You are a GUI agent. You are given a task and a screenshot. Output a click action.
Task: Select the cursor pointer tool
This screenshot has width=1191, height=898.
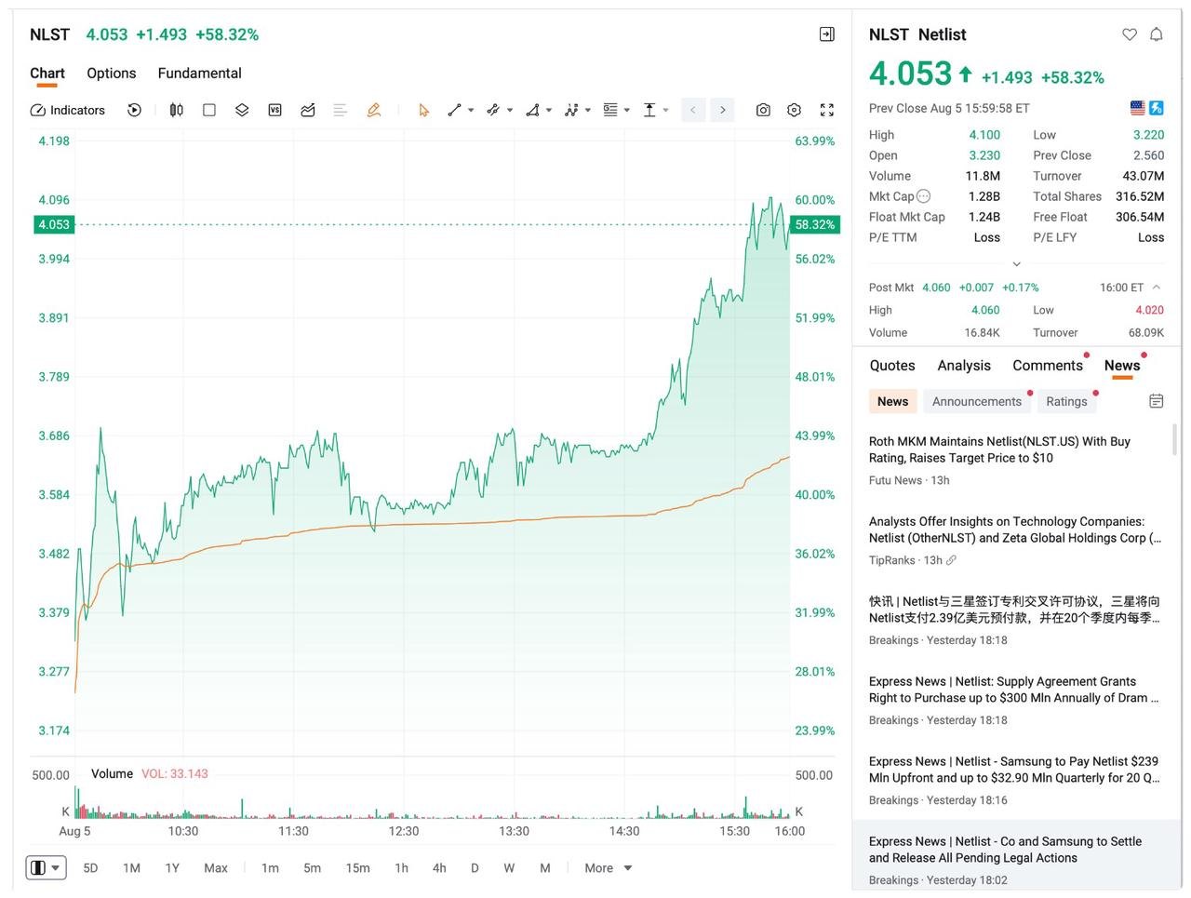[424, 110]
